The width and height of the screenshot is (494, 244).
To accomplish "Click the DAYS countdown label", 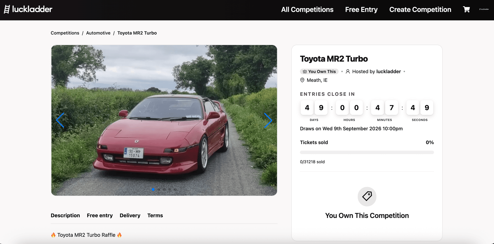I will coord(314,120).
